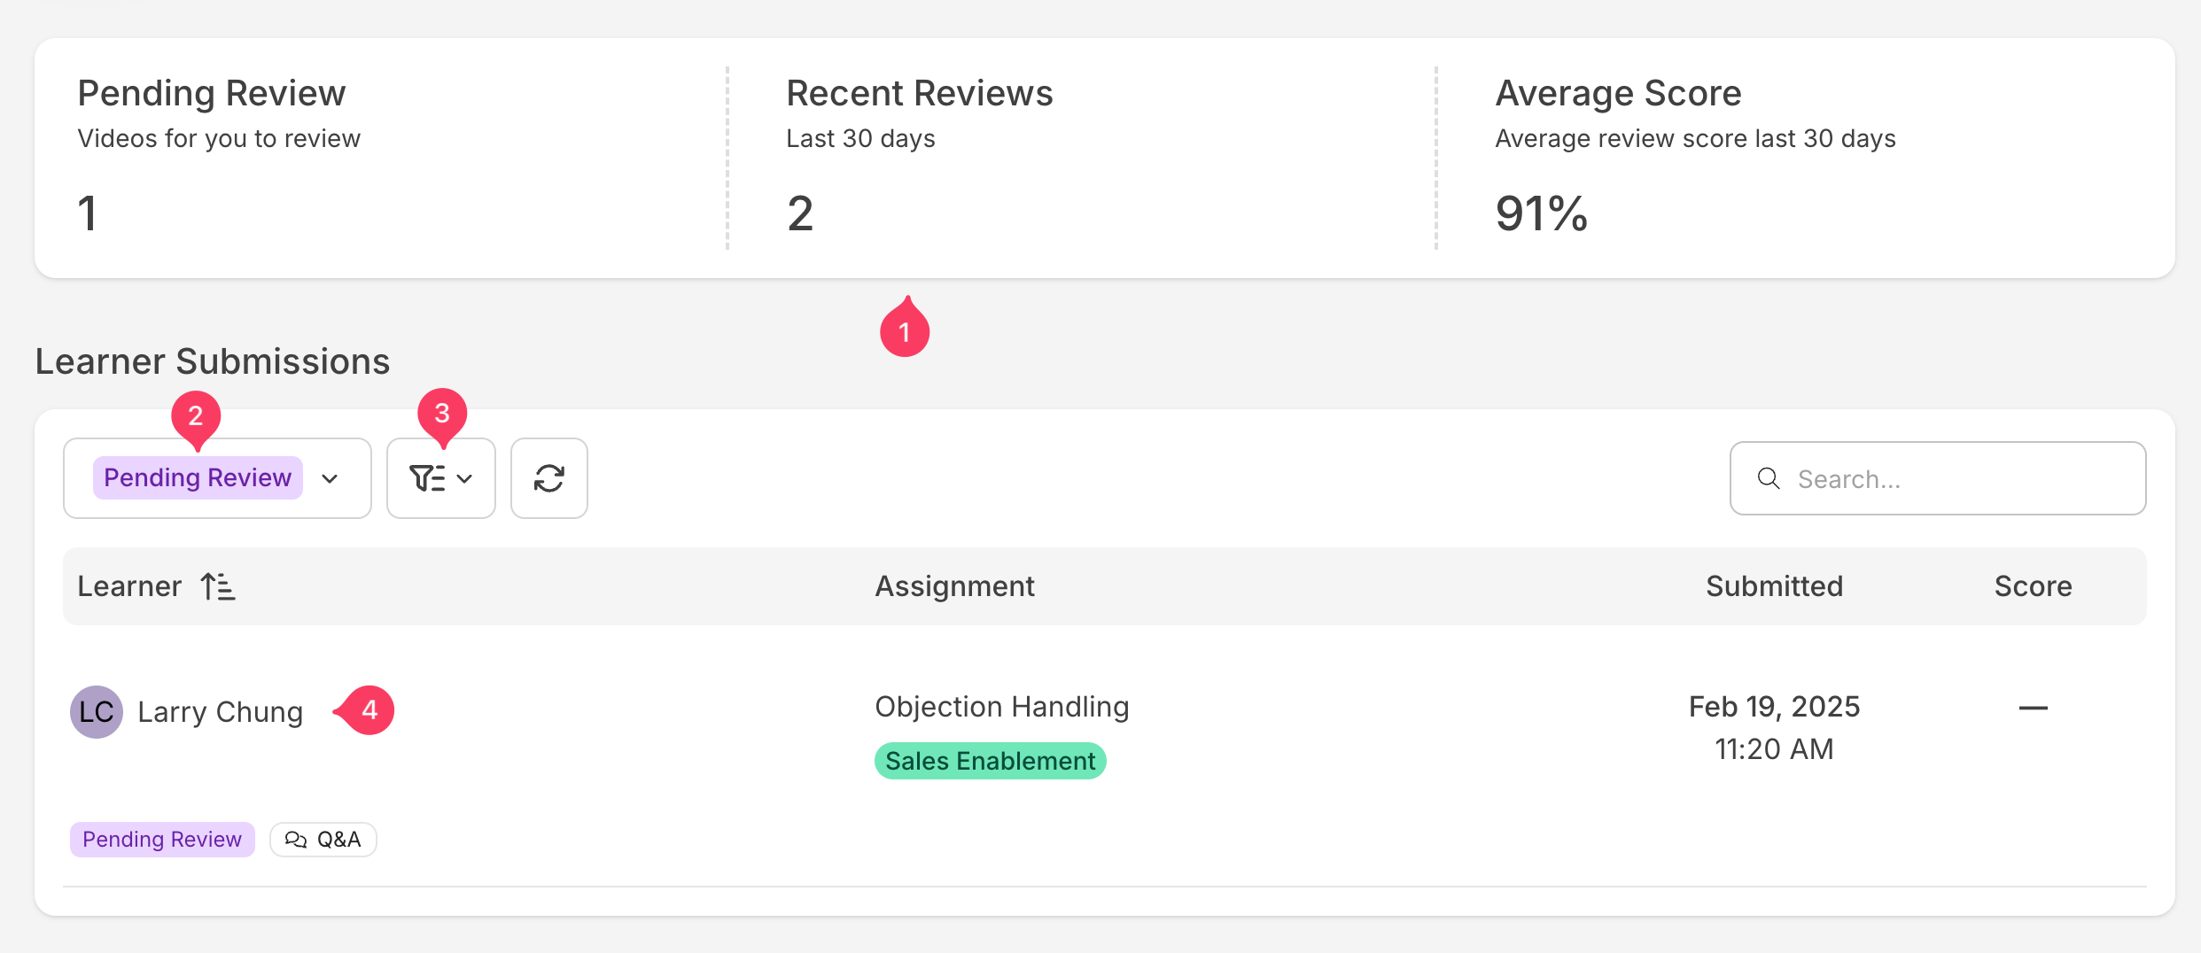The image size is (2201, 953).
Task: Open the filter options icon
Action: click(x=427, y=478)
